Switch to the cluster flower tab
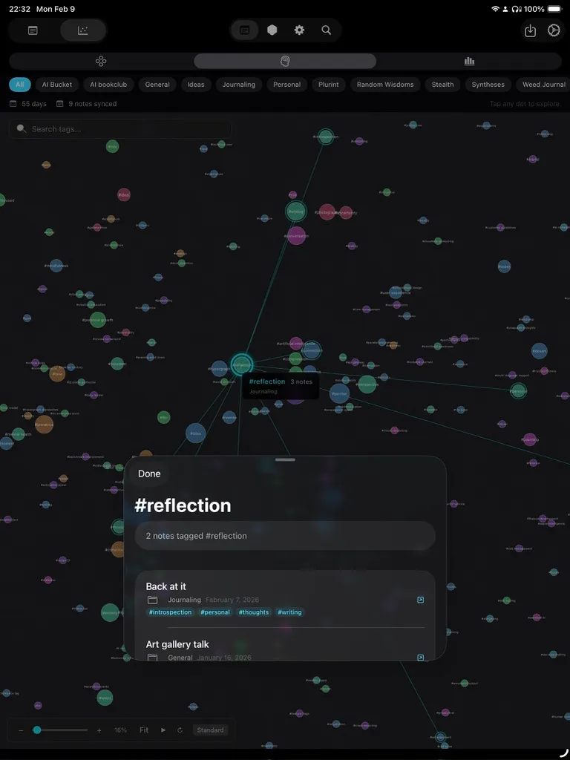Viewport: 570px width, 760px height. point(101,61)
